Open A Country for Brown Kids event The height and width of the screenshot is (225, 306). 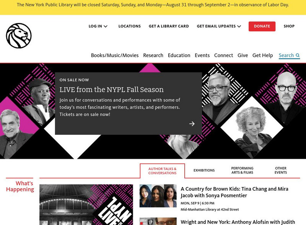pos(234,192)
